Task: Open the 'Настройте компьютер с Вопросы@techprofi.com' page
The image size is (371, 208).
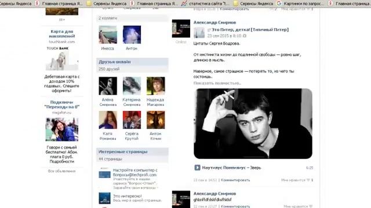Action: [x=135, y=172]
